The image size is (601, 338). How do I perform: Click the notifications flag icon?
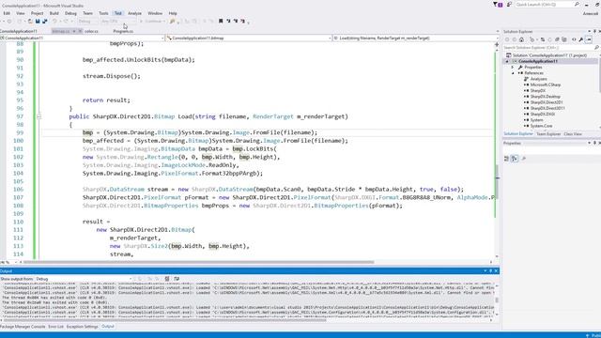point(498,5)
